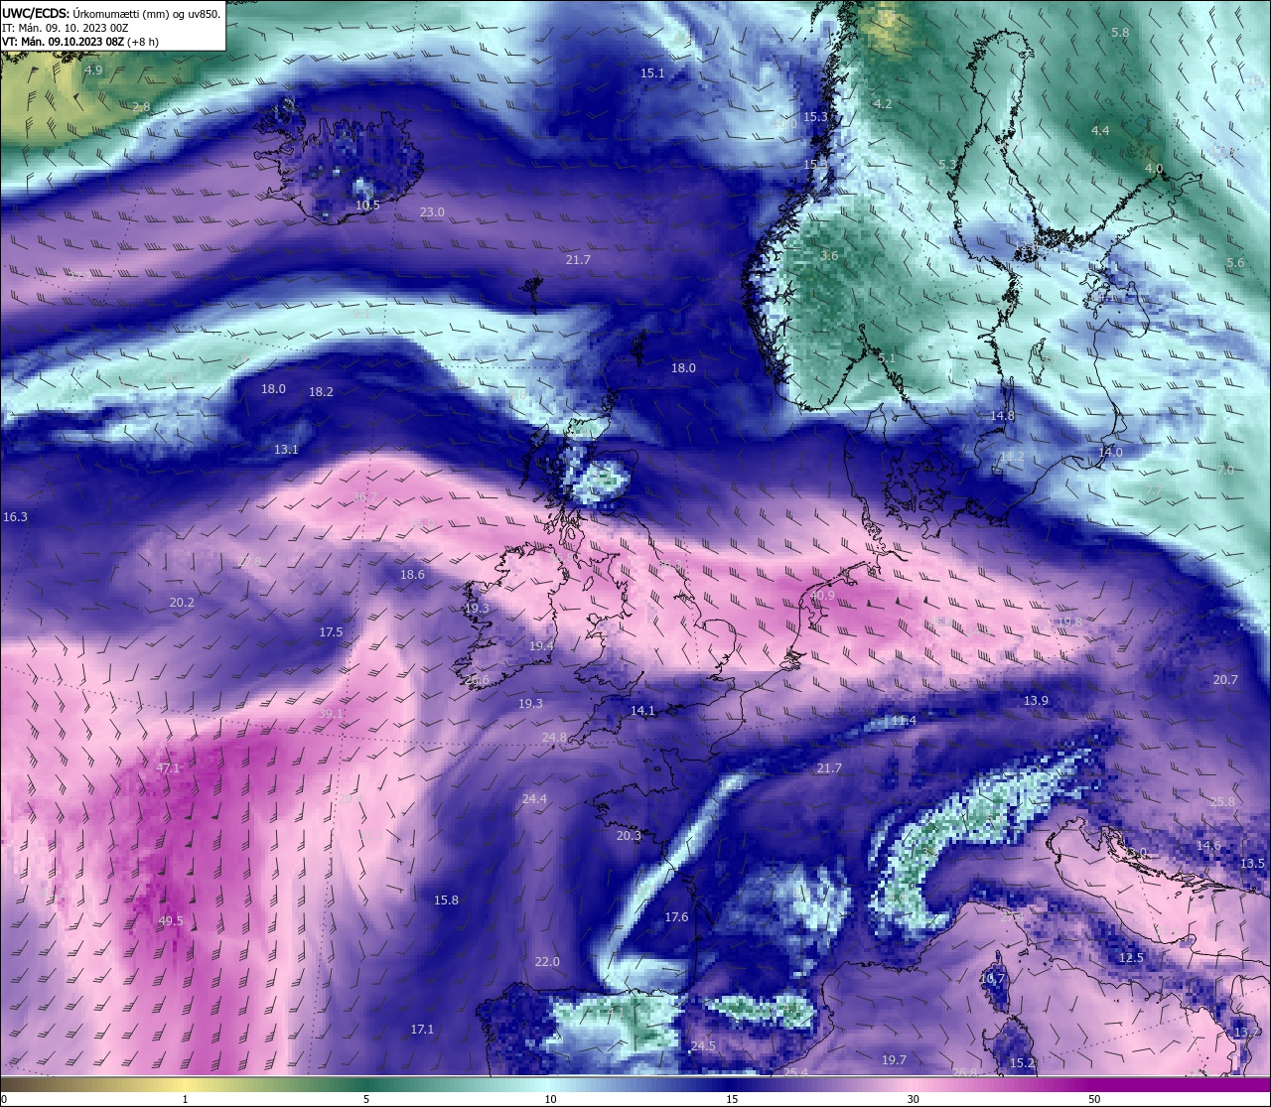Click the 25.8 value near the right edge
The height and width of the screenshot is (1107, 1271).
[1222, 802]
